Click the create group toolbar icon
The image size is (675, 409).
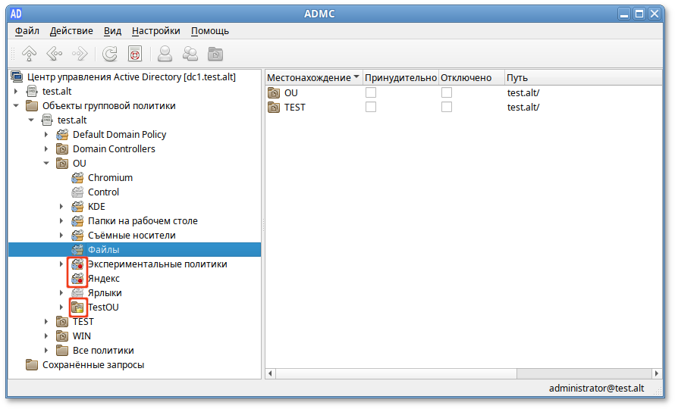190,54
